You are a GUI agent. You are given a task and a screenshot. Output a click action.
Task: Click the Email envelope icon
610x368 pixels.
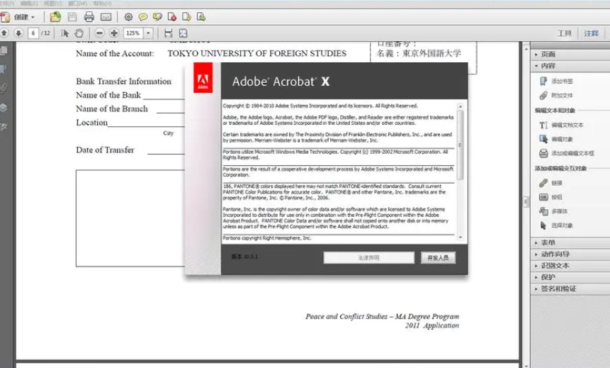click(106, 17)
